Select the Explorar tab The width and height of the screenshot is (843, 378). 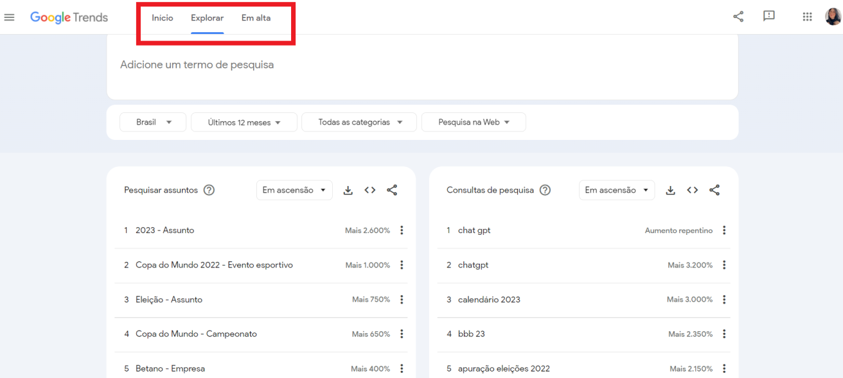point(207,18)
